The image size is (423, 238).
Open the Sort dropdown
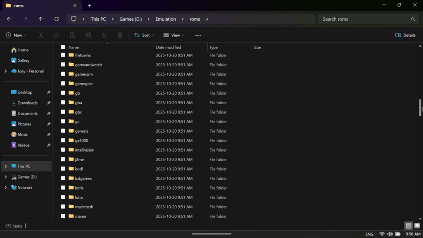click(x=144, y=35)
